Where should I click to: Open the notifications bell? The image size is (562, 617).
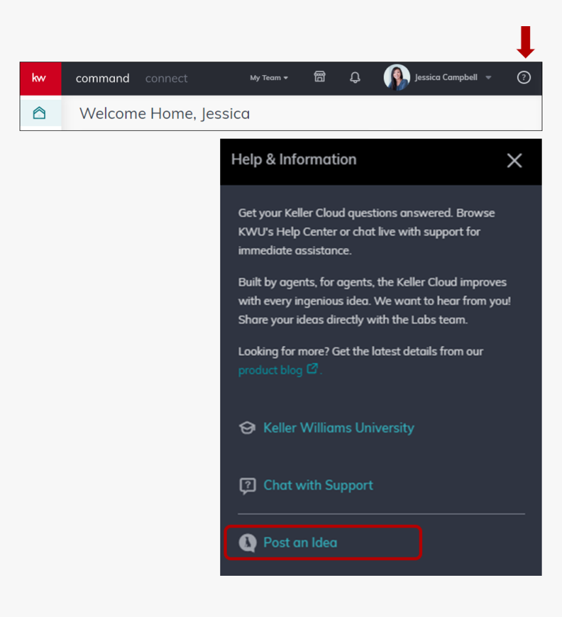tap(355, 78)
